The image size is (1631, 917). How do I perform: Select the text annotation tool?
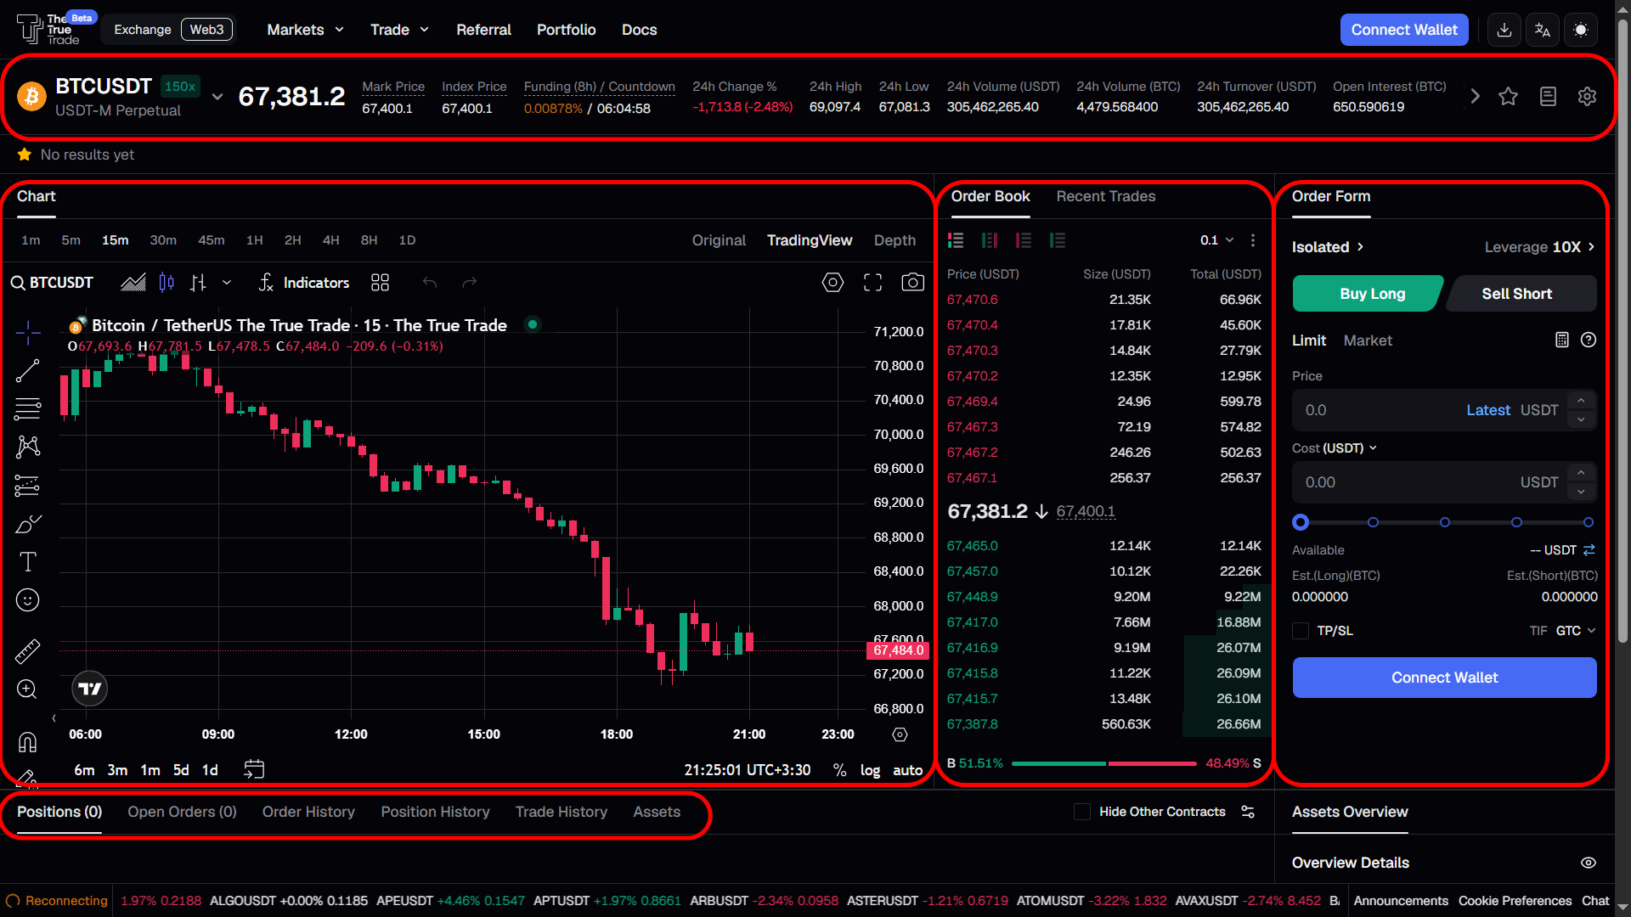[x=27, y=562]
